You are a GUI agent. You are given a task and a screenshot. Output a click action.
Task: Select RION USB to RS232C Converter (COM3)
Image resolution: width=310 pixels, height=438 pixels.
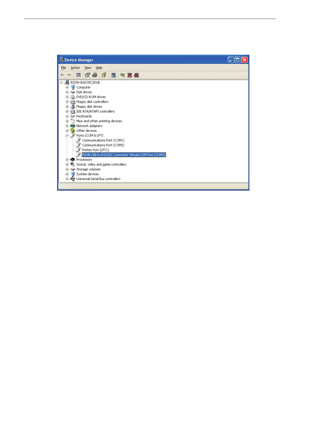coord(124,155)
